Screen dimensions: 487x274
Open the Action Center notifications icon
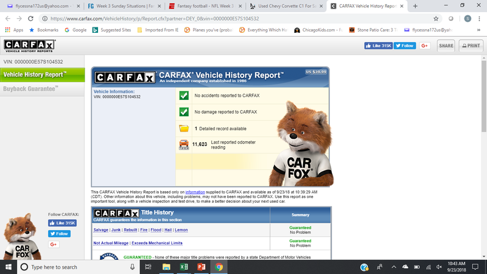tap(475, 267)
